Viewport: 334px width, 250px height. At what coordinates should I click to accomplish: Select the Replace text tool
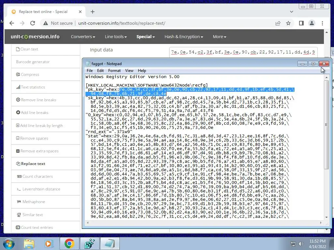click(46, 164)
